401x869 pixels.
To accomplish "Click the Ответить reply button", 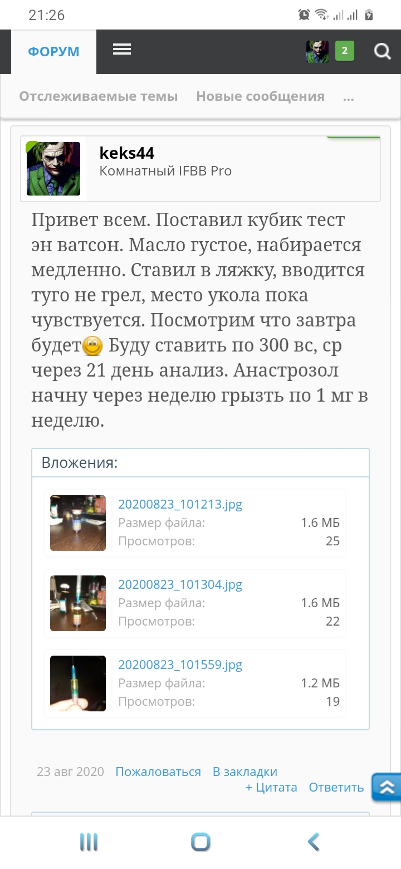I will pos(336,788).
